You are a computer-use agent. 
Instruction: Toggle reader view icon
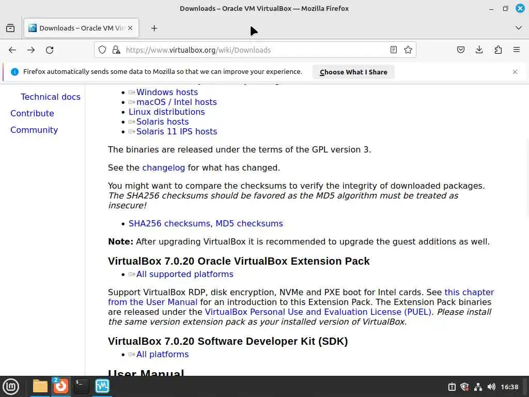click(393, 50)
